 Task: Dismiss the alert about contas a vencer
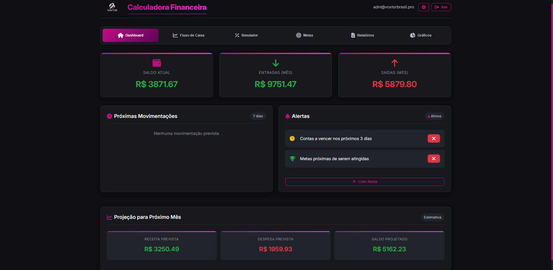point(433,138)
